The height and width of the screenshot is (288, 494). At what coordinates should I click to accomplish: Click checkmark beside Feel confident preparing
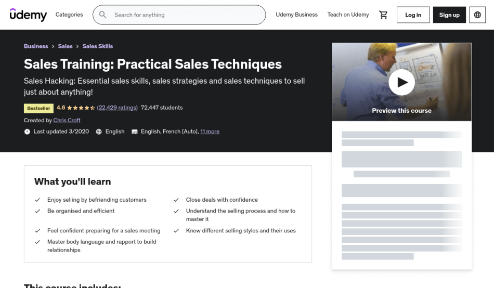pyautogui.click(x=37, y=231)
